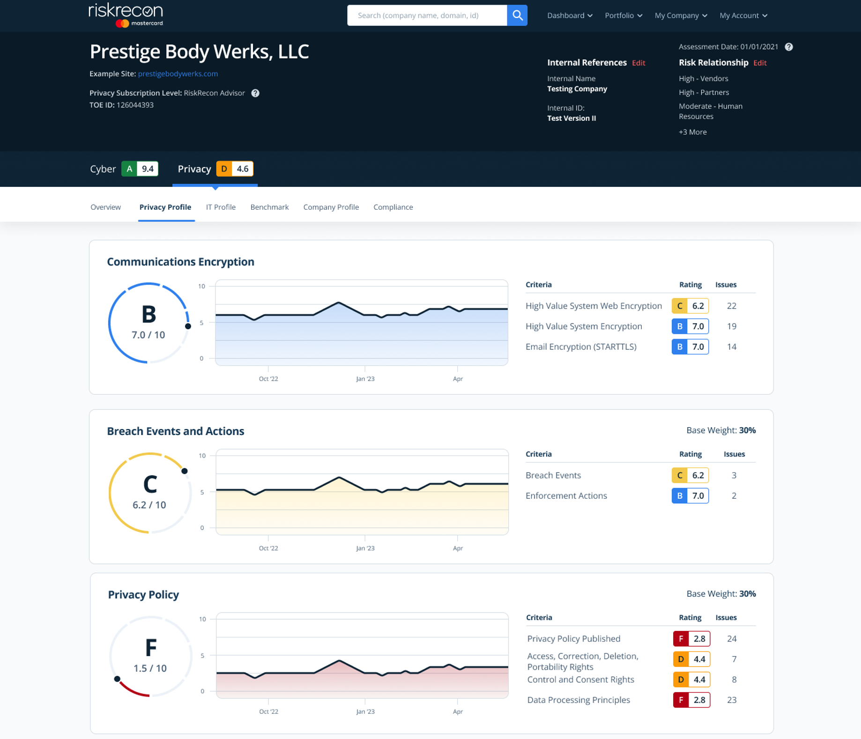The width and height of the screenshot is (861, 739).
Task: Select the Privacy rating tab
Action: click(x=215, y=169)
